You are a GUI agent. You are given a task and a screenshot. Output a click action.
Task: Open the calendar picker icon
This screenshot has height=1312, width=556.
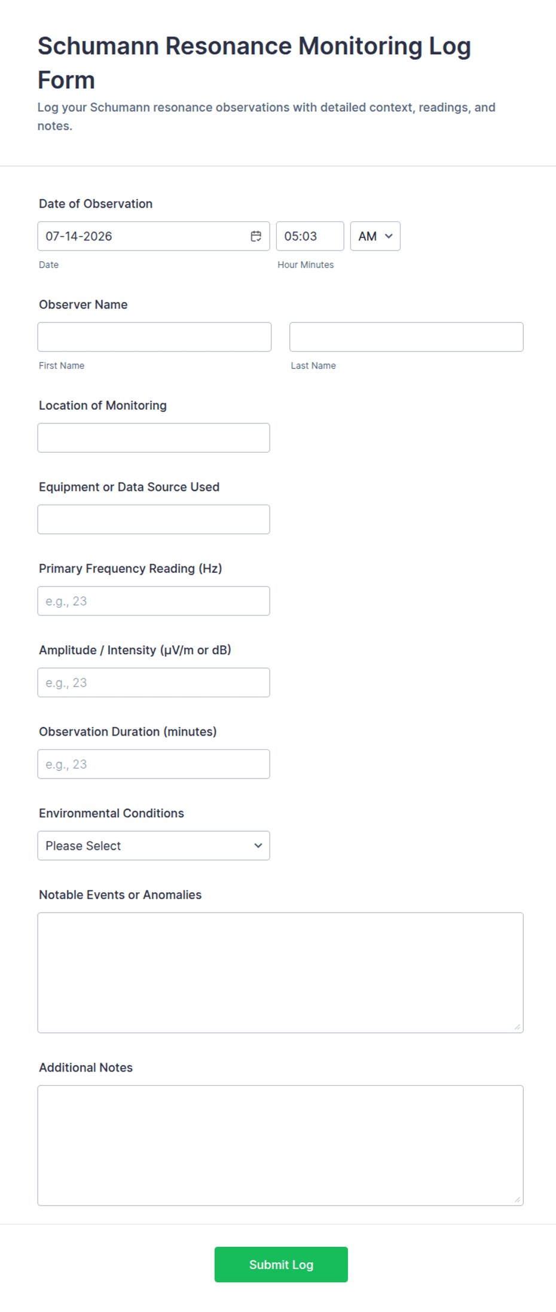click(256, 236)
